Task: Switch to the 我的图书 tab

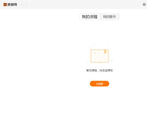Action: (x=109, y=17)
